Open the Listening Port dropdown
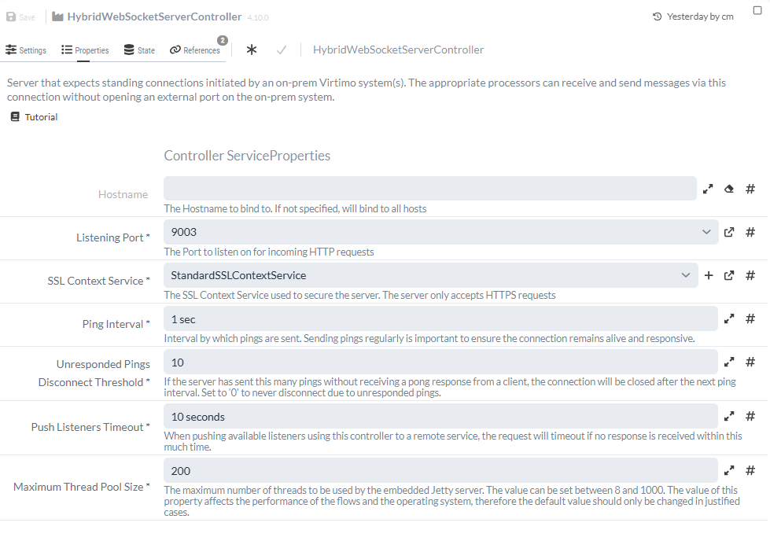This screenshot has height=552, width=770. point(440,232)
